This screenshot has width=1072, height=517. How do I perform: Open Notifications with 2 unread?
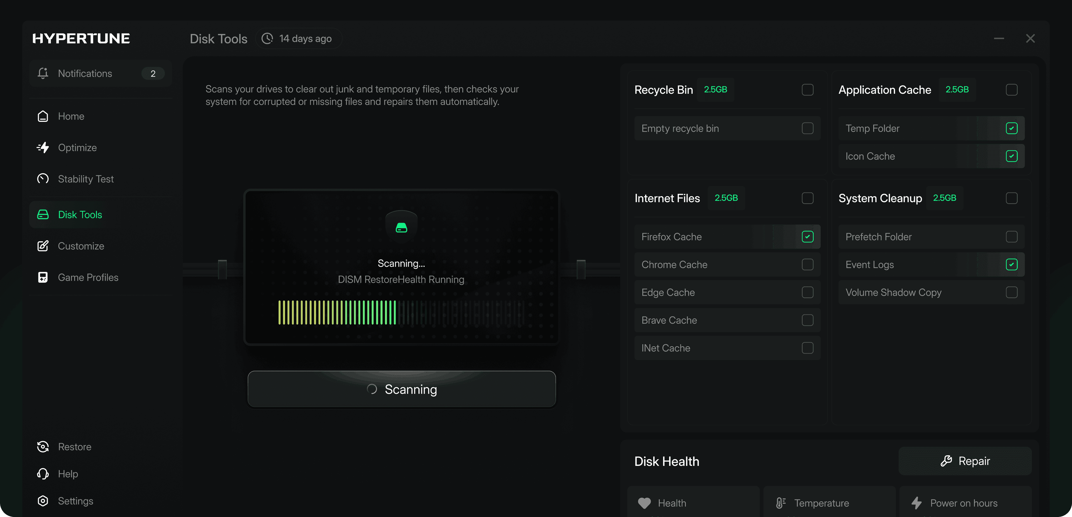[101, 73]
